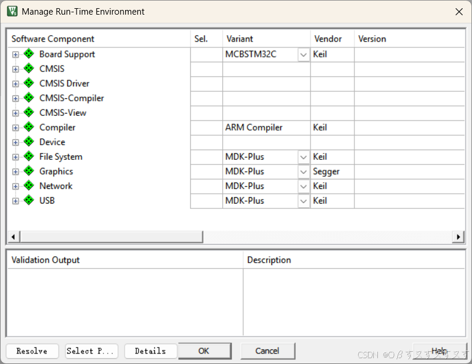The width and height of the screenshot is (472, 364).
Task: Click the CMSIS-Compiler component icon
Action: 28,98
